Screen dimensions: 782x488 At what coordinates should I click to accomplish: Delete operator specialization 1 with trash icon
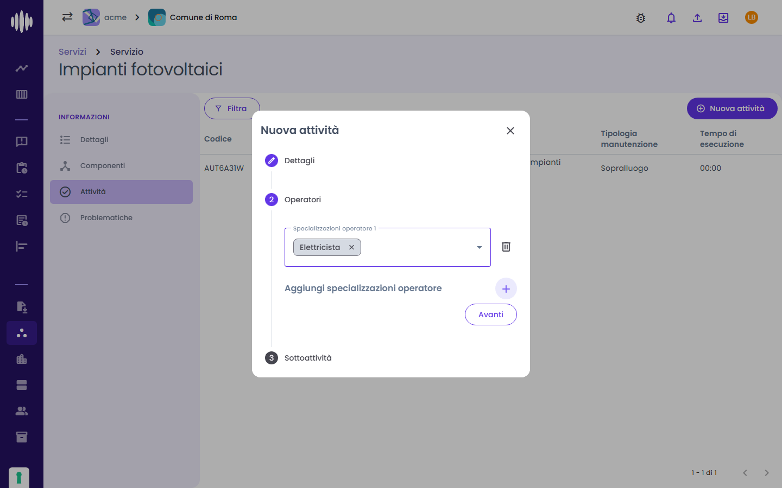coord(506,247)
